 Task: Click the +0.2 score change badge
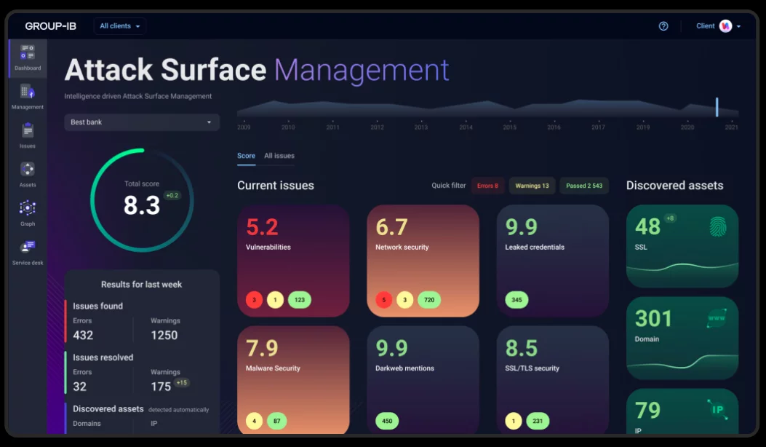coord(172,196)
